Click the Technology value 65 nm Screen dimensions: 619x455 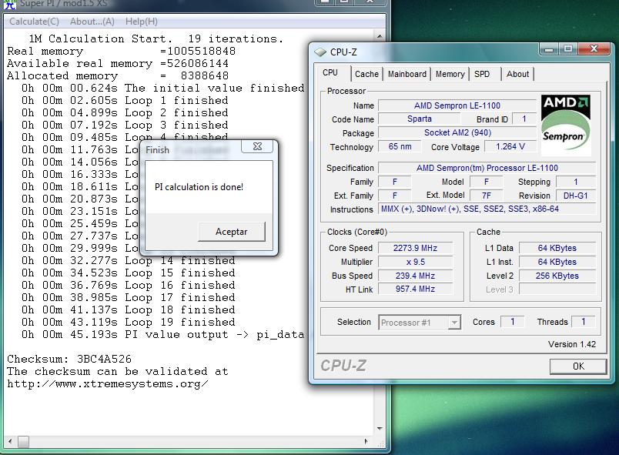[400, 146]
